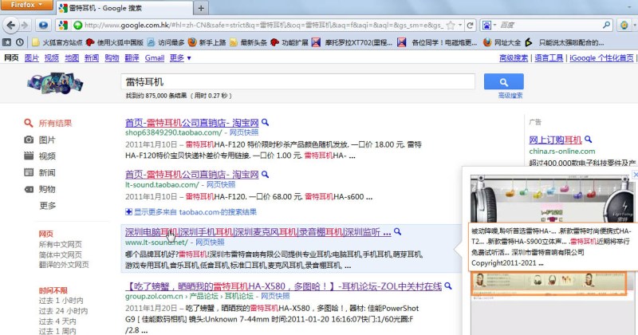Expand 显示更多来自 taobao.com 的搜索结果
The image size is (638, 335).
point(191,211)
